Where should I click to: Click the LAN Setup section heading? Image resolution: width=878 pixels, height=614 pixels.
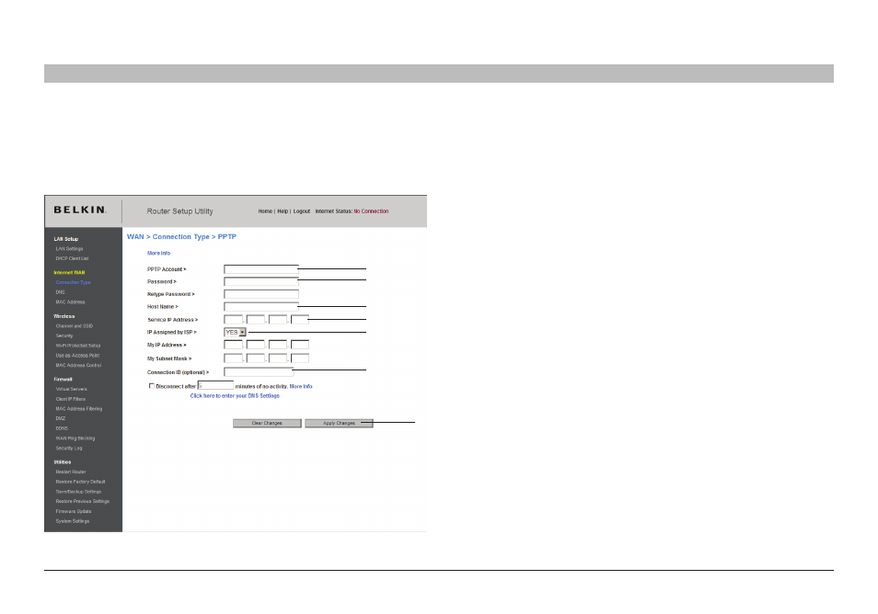[x=66, y=239]
